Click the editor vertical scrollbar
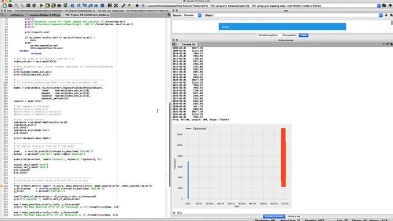Screen dimensions: 393x221 coord(169,144)
